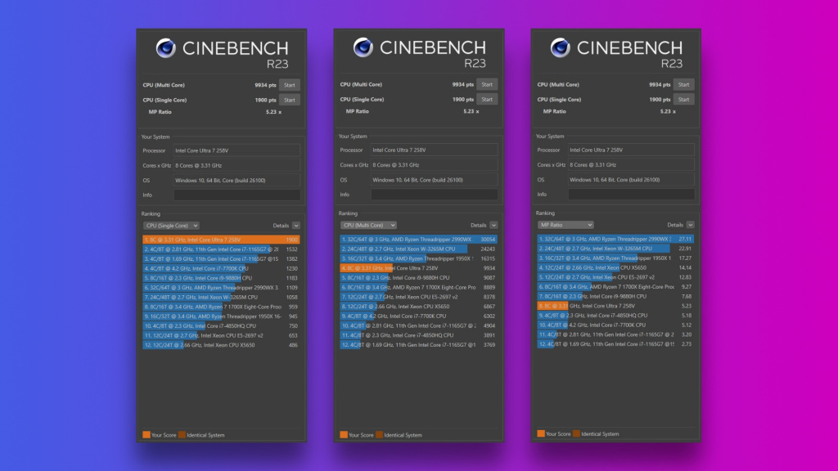Select the Xeon W-3265M row scoring 1058
This screenshot has width=838, height=471.
pyautogui.click(x=221, y=298)
